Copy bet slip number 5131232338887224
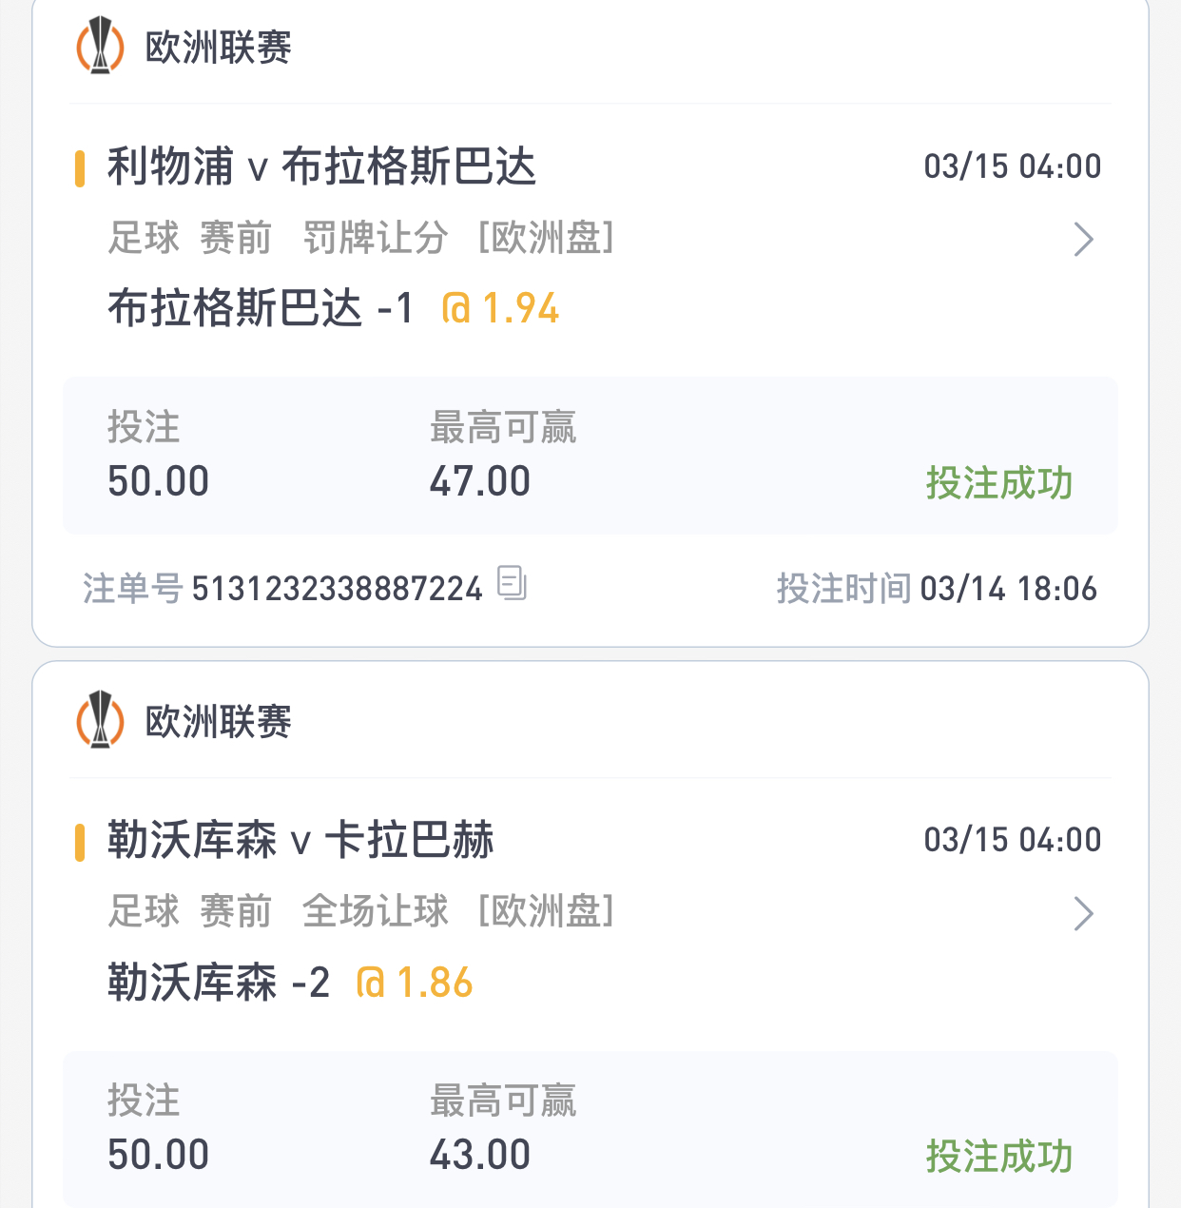 click(x=512, y=583)
